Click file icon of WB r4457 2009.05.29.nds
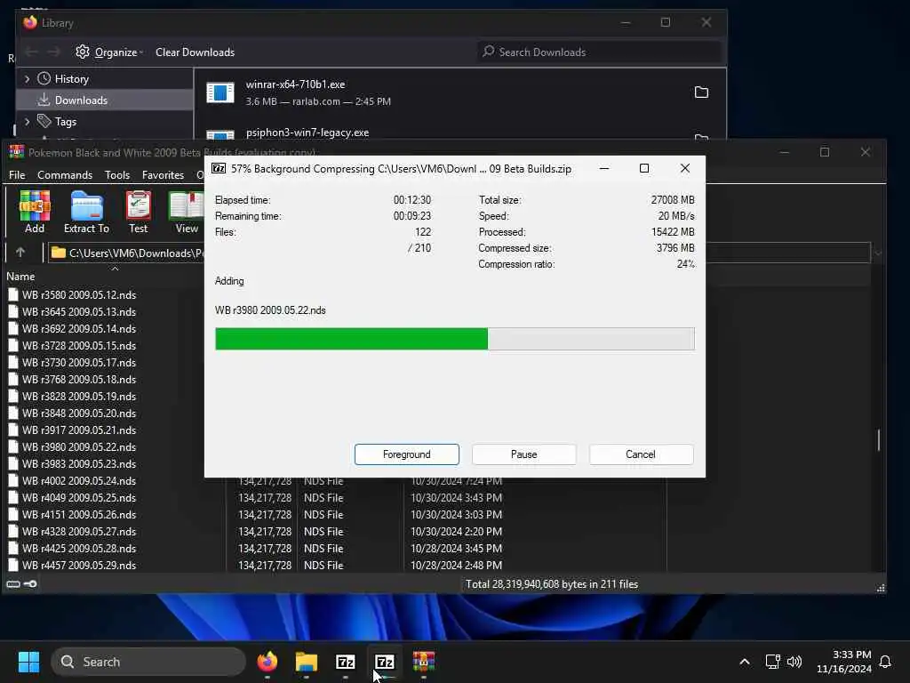The height and width of the screenshot is (683, 910). (12, 565)
